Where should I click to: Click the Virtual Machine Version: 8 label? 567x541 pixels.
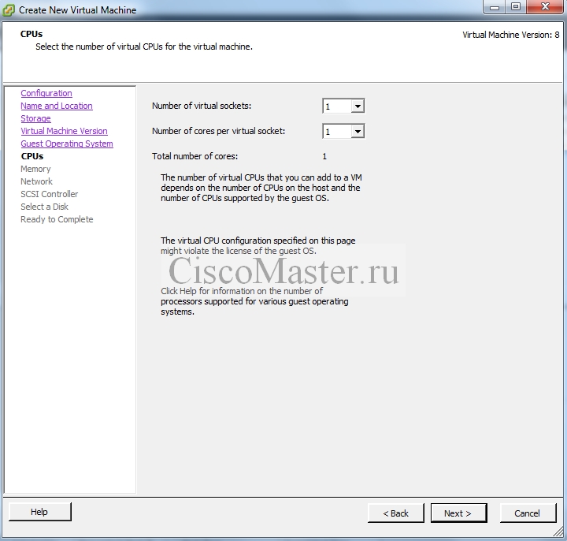click(x=510, y=35)
